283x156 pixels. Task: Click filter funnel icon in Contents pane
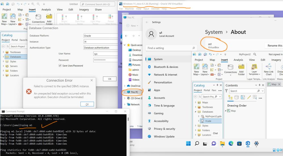226,91
